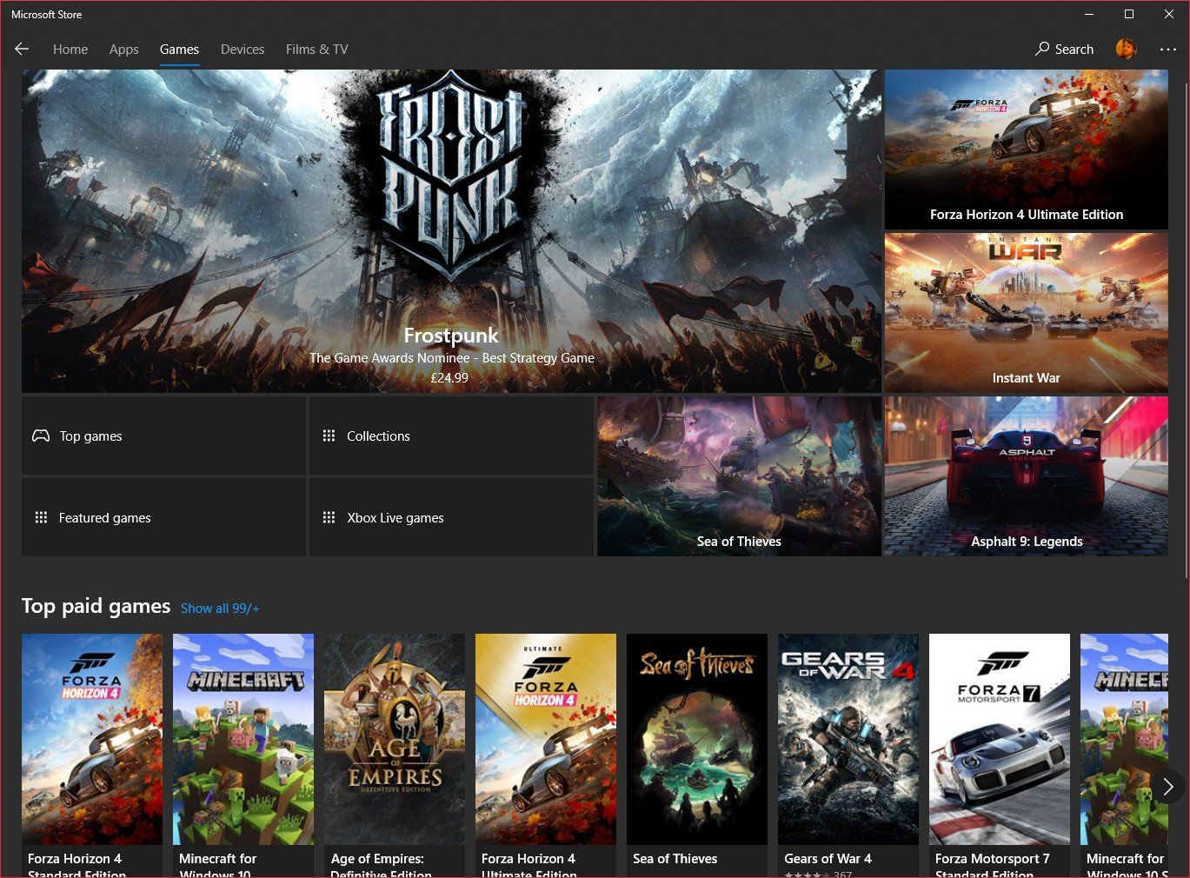This screenshot has height=878, width=1190.
Task: Select the Asphalt 9: Legends tile
Action: (1026, 476)
